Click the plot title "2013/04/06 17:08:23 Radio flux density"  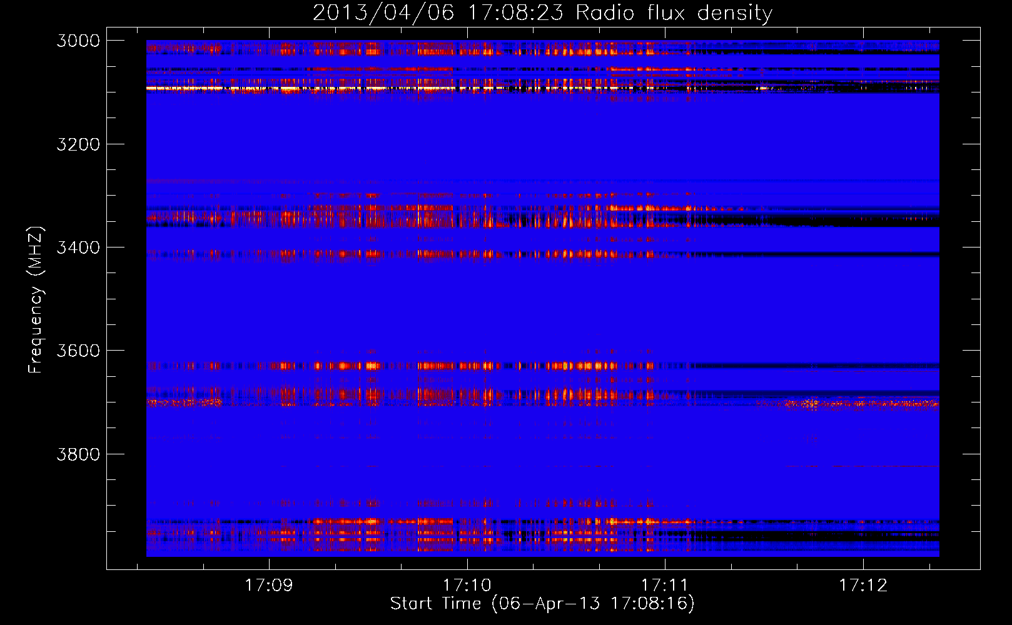[x=542, y=13]
